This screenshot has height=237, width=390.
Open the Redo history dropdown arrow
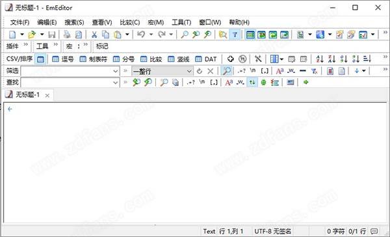(171, 35)
